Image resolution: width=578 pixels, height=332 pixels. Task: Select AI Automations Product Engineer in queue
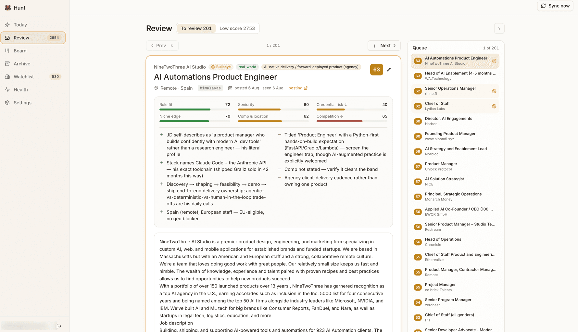pos(455,61)
